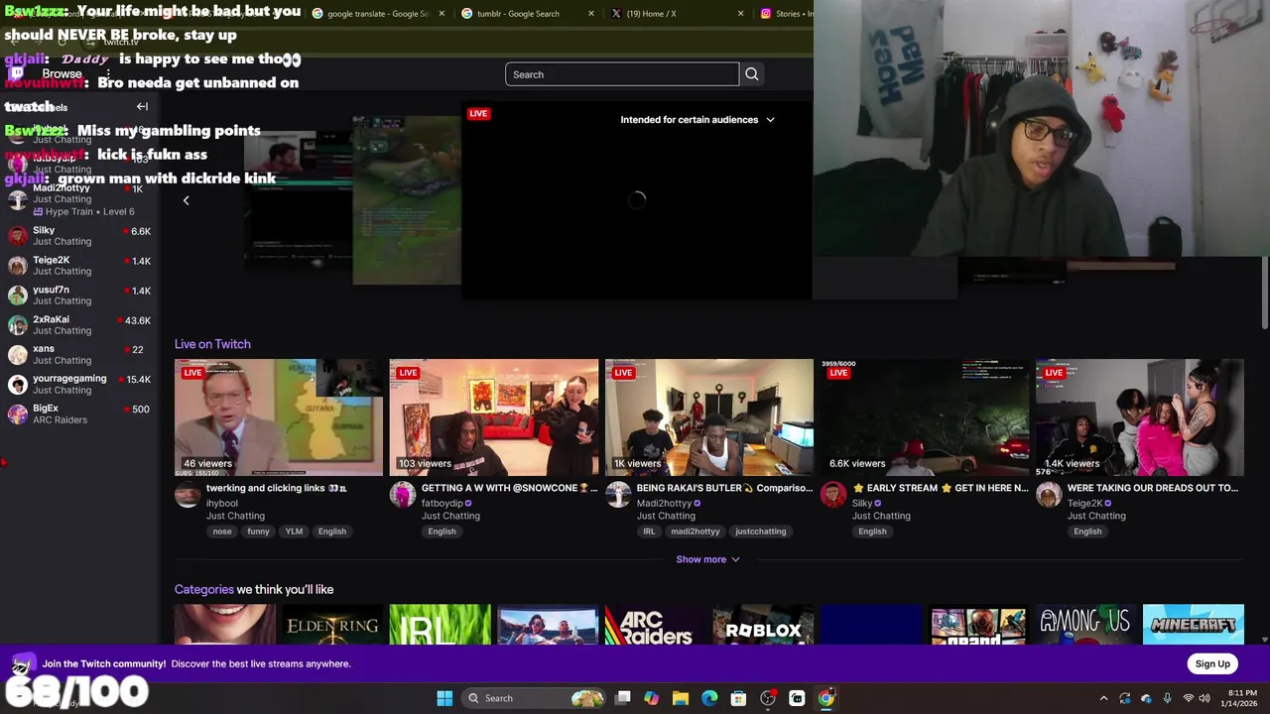This screenshot has width=1270, height=714.
Task: Open Madi2hottyy's 1K viewers stream thumbnail
Action: coord(709,417)
